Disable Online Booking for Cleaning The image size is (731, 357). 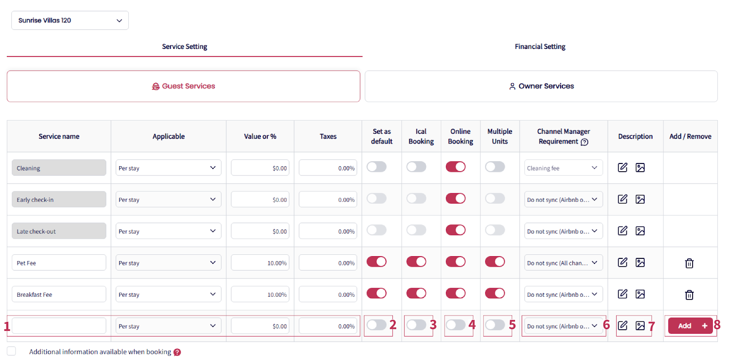(x=456, y=167)
